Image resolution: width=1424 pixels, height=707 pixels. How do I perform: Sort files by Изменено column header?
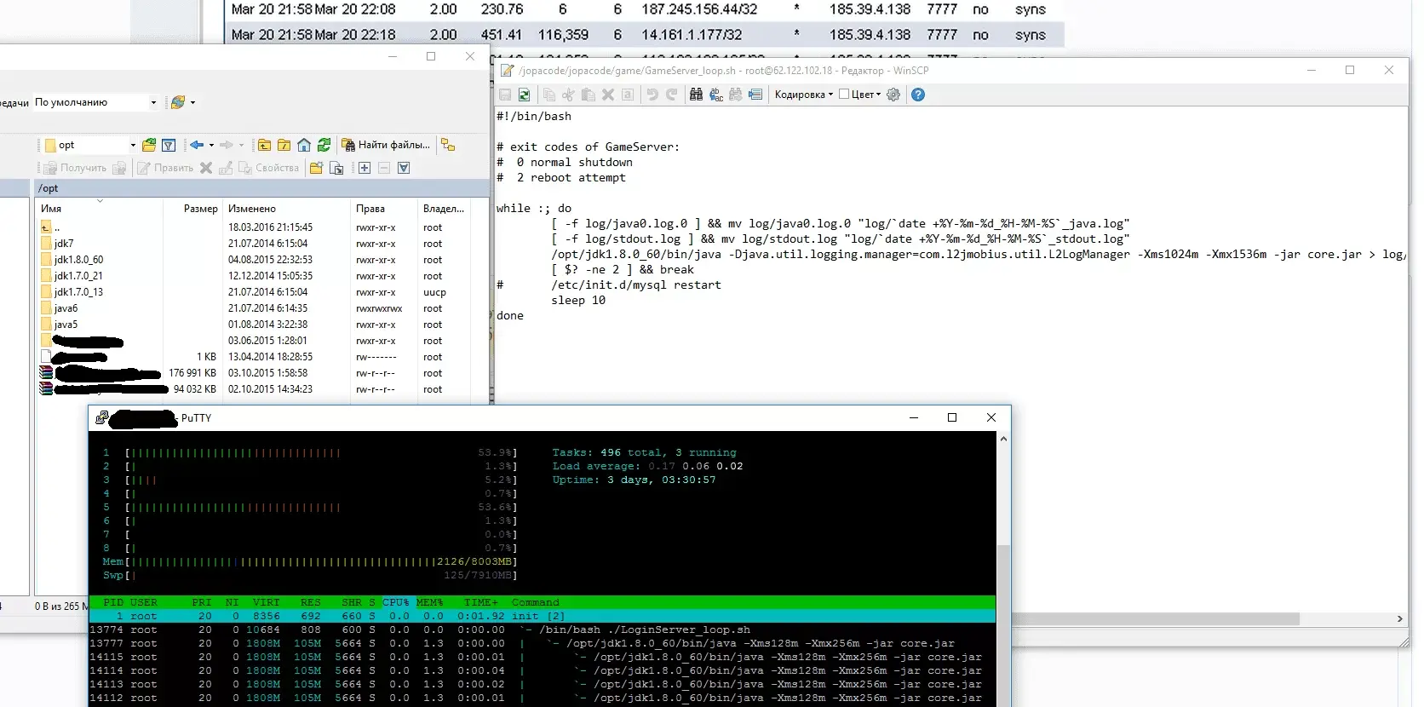tap(286, 208)
